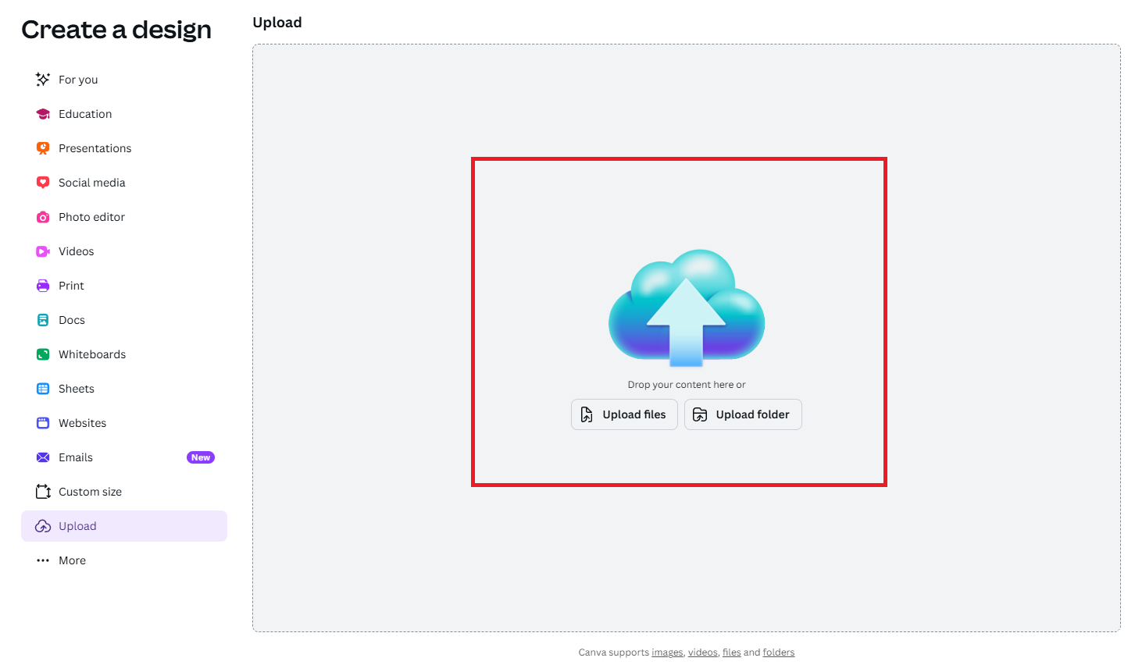Select Docs in the sidebar
The width and height of the screenshot is (1135, 672).
pos(72,320)
